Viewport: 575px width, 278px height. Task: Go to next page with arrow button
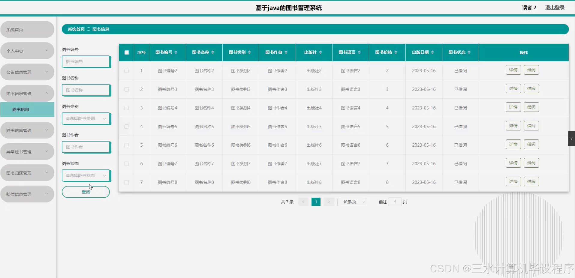pos(329,202)
